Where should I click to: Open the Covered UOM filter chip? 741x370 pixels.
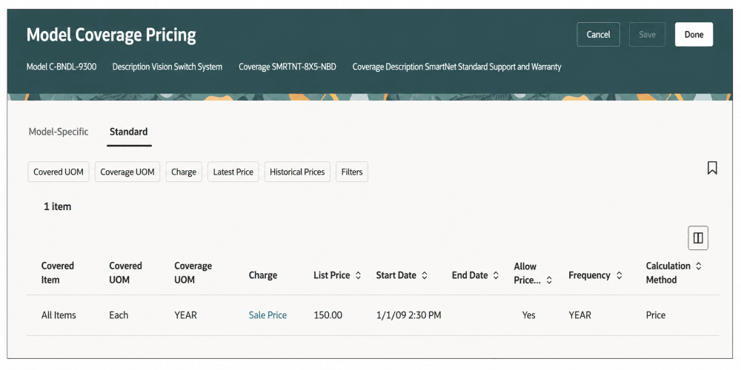tap(59, 172)
